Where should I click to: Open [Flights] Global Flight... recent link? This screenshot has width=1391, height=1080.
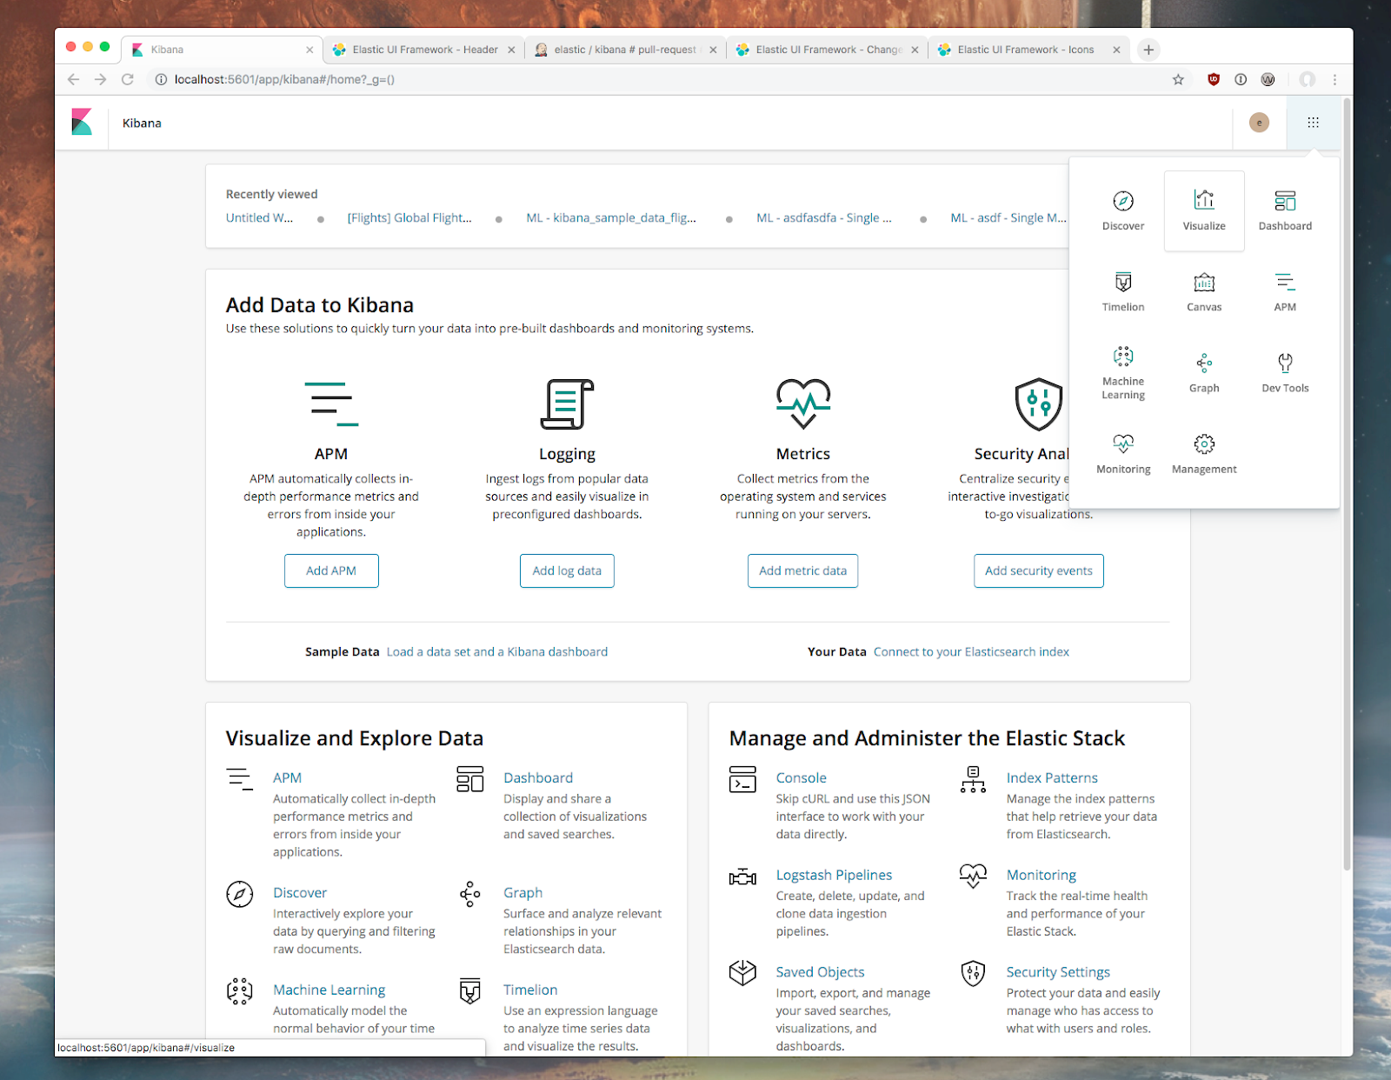tap(409, 217)
